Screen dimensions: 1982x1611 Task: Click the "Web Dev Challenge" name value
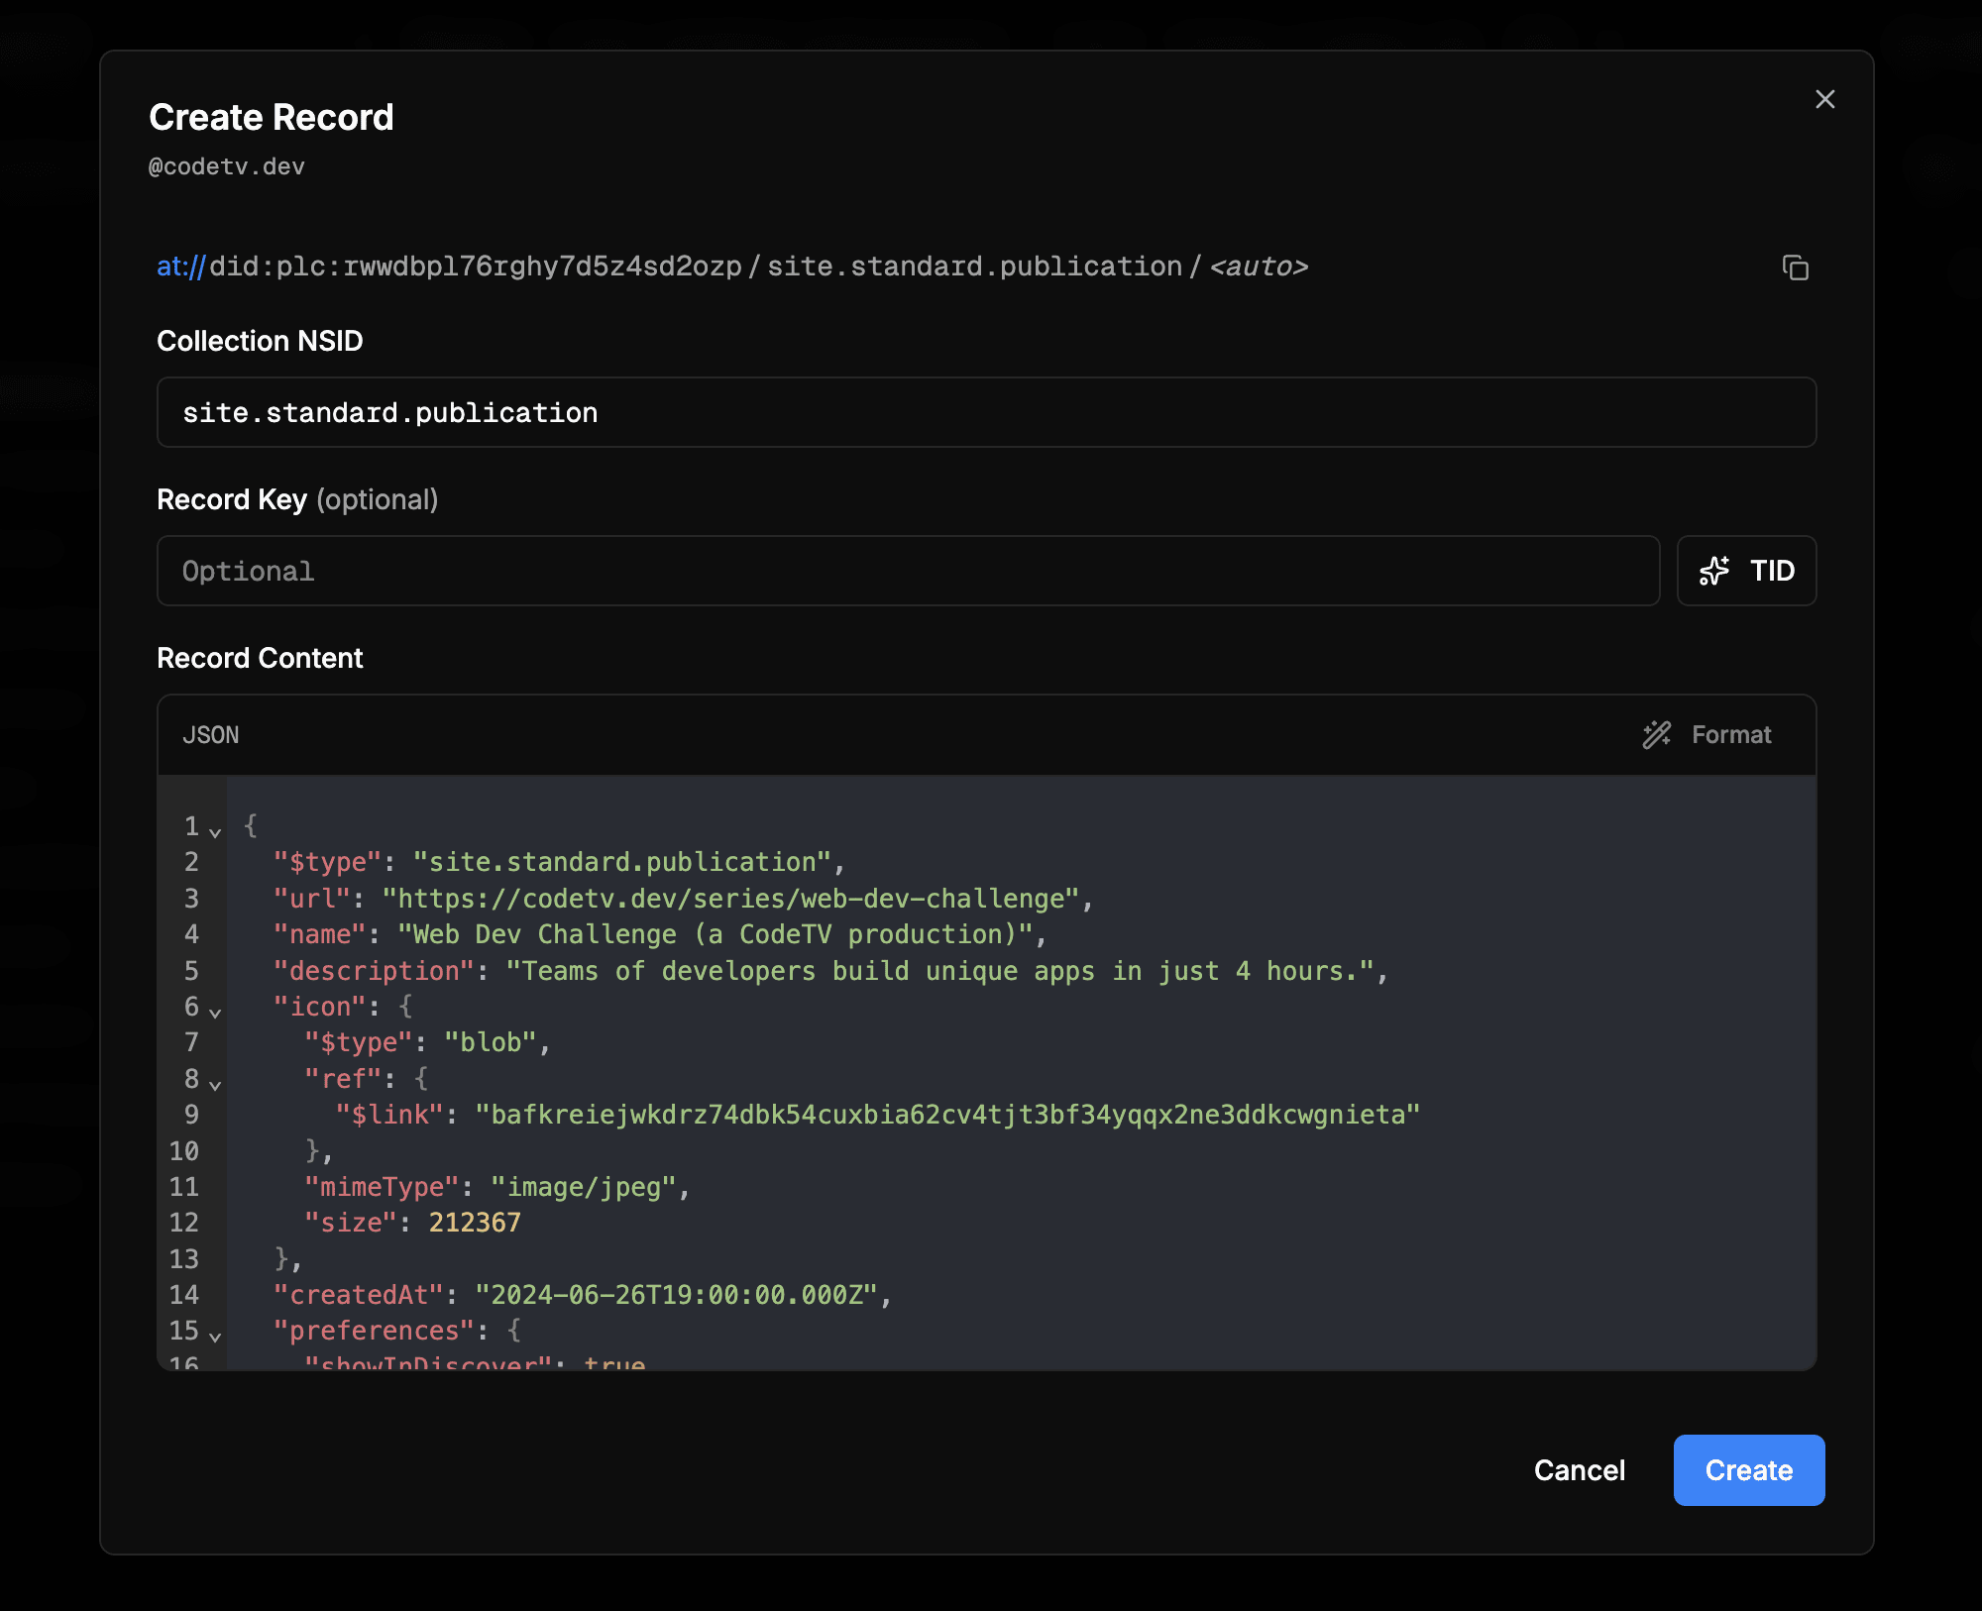716,934
